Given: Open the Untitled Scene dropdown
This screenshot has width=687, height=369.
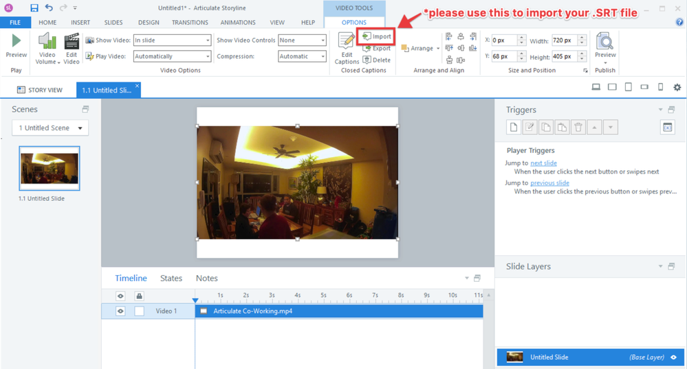Looking at the screenshot, I should [x=50, y=128].
